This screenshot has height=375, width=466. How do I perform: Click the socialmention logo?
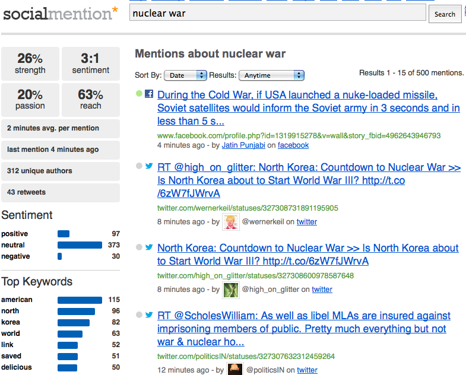(x=61, y=14)
